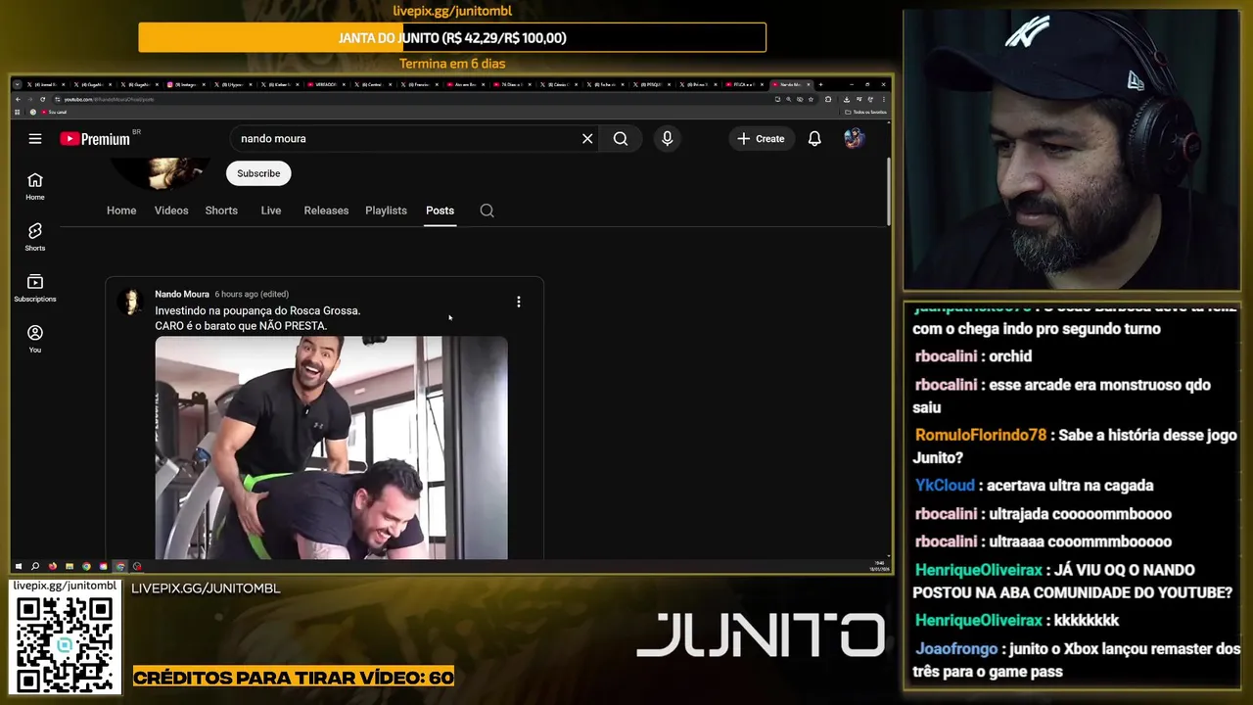Switch to the channel Home tab
Viewport: 1253px width, 705px height.
(x=121, y=211)
